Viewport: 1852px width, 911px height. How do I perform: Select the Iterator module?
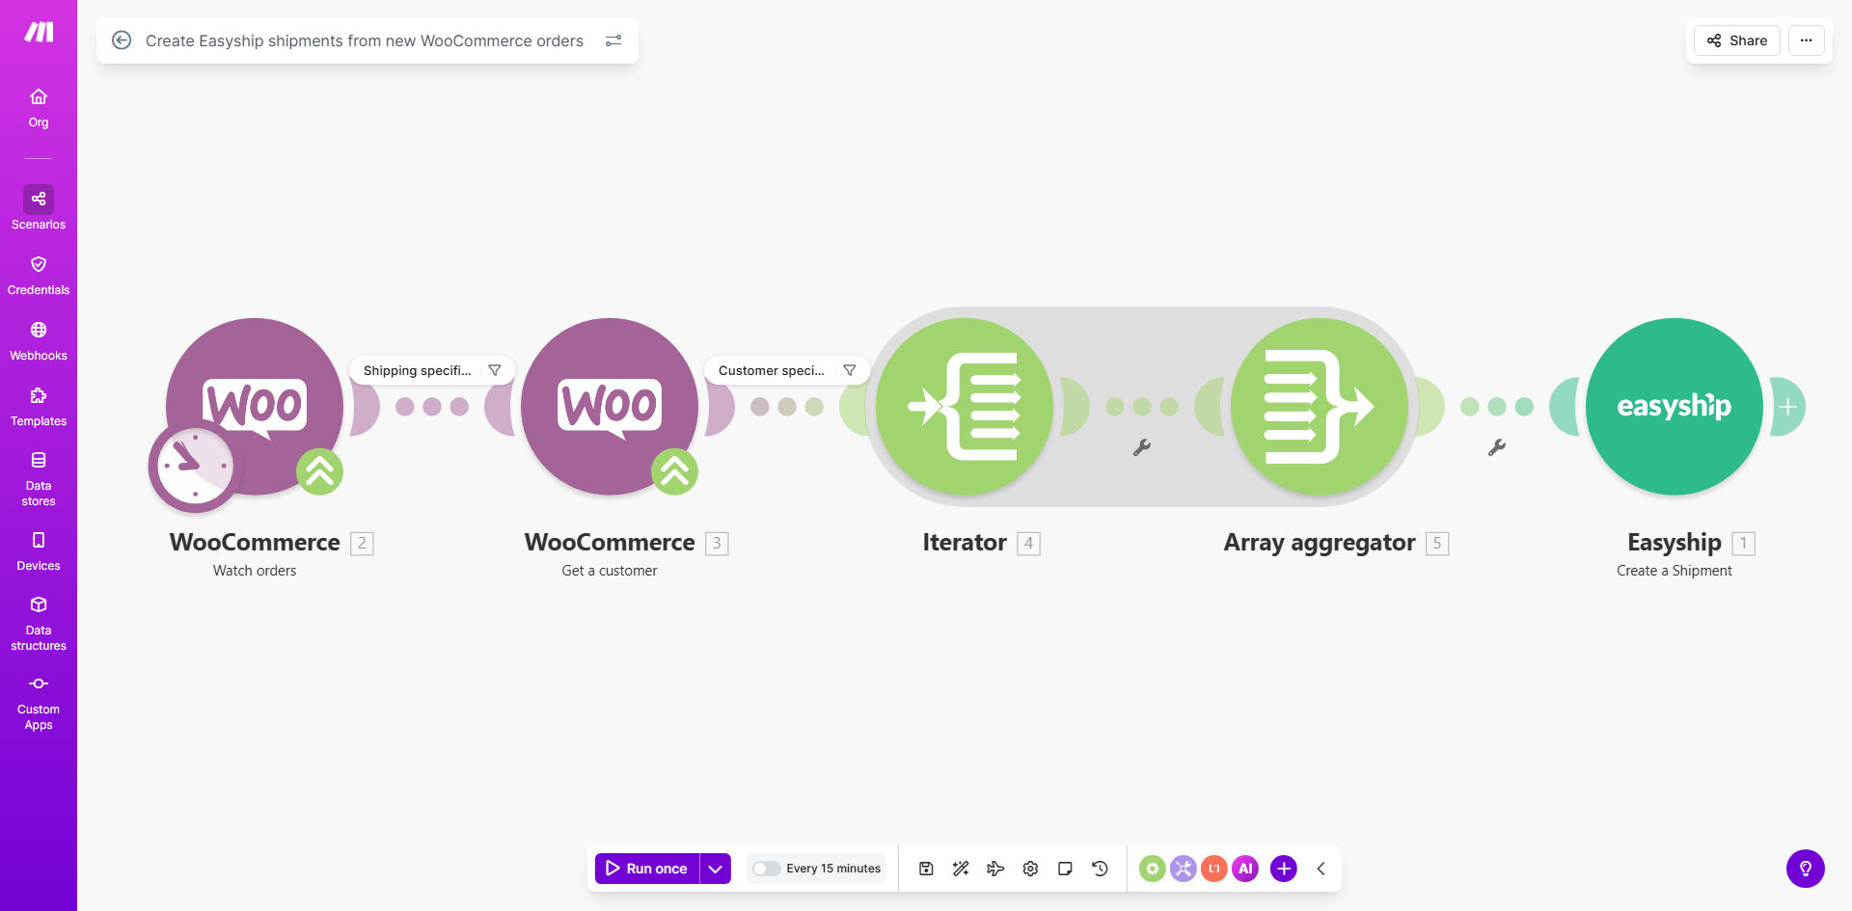click(x=965, y=406)
